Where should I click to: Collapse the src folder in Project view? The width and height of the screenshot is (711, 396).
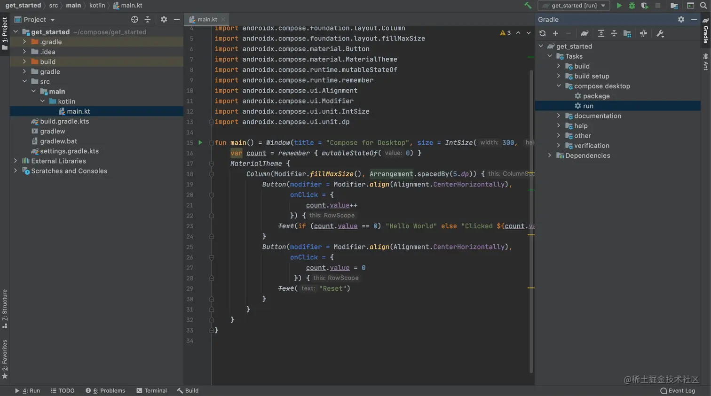[24, 81]
